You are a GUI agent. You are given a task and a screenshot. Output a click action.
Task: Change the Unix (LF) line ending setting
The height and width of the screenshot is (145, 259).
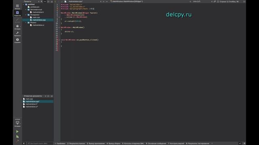click(x=197, y=2)
